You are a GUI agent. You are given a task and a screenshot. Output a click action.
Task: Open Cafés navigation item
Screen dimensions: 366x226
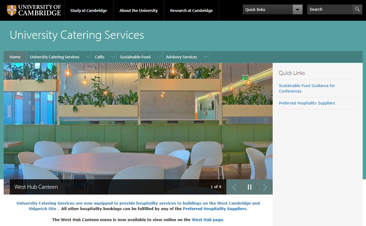pos(99,57)
